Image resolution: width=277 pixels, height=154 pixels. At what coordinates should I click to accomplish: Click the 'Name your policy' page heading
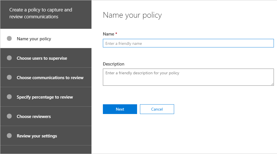tap(132, 15)
